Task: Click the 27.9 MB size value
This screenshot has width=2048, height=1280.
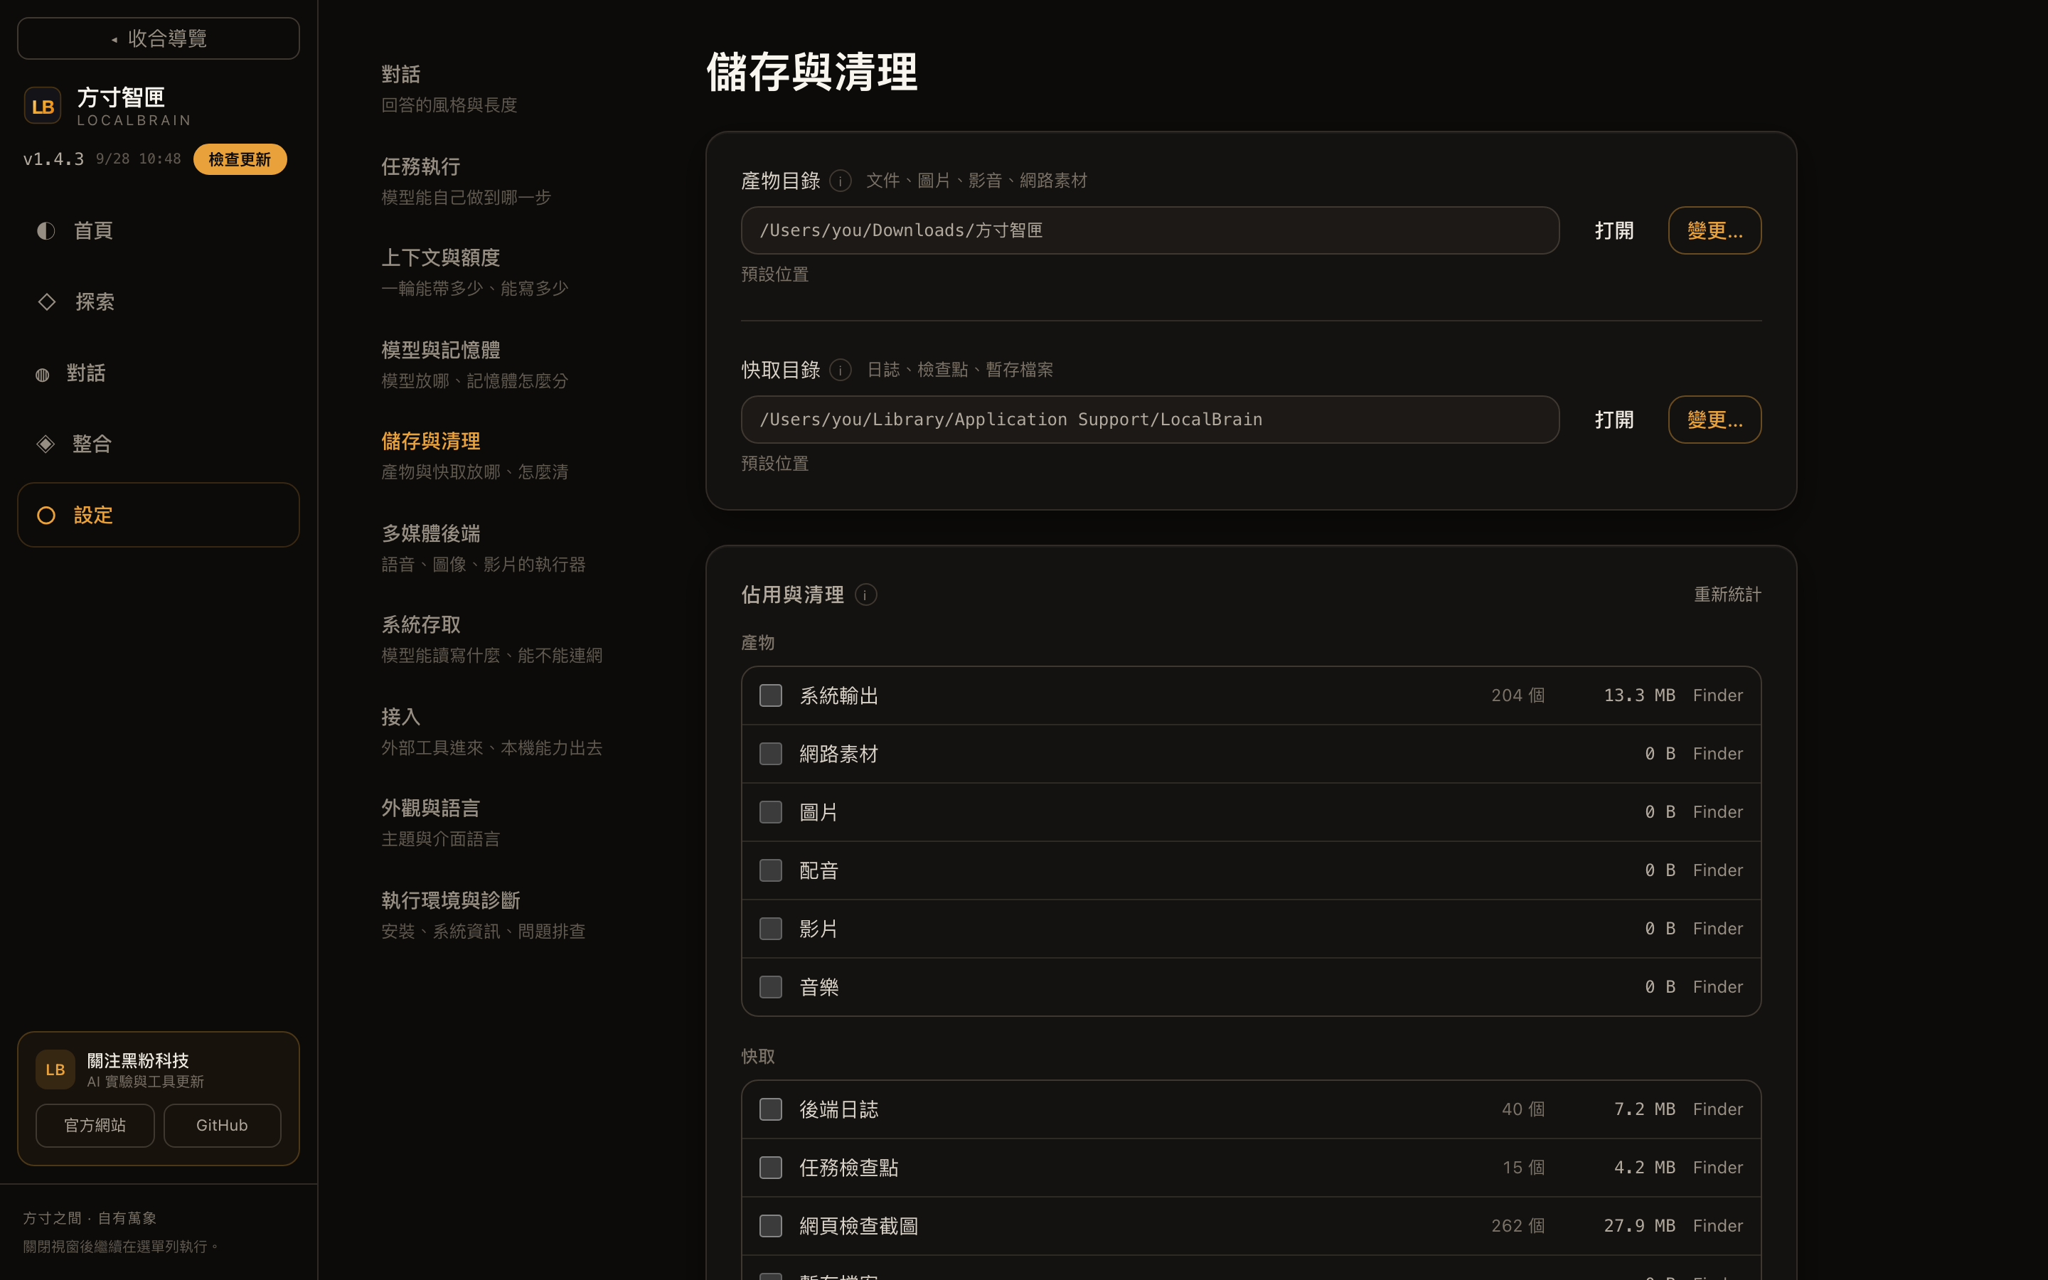Action: (x=1639, y=1226)
